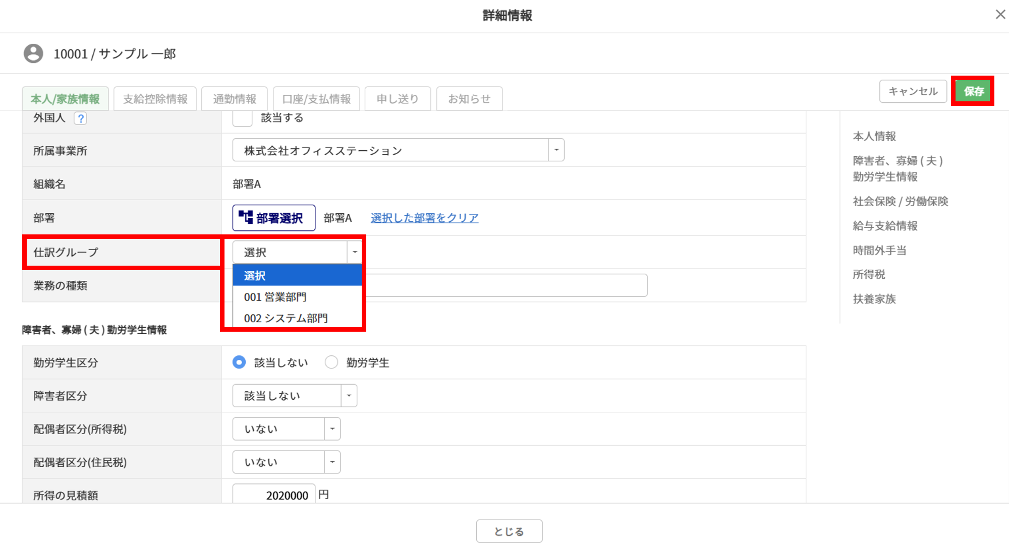
Task: Select the 勤労学生 radio option
Action: tap(331, 362)
